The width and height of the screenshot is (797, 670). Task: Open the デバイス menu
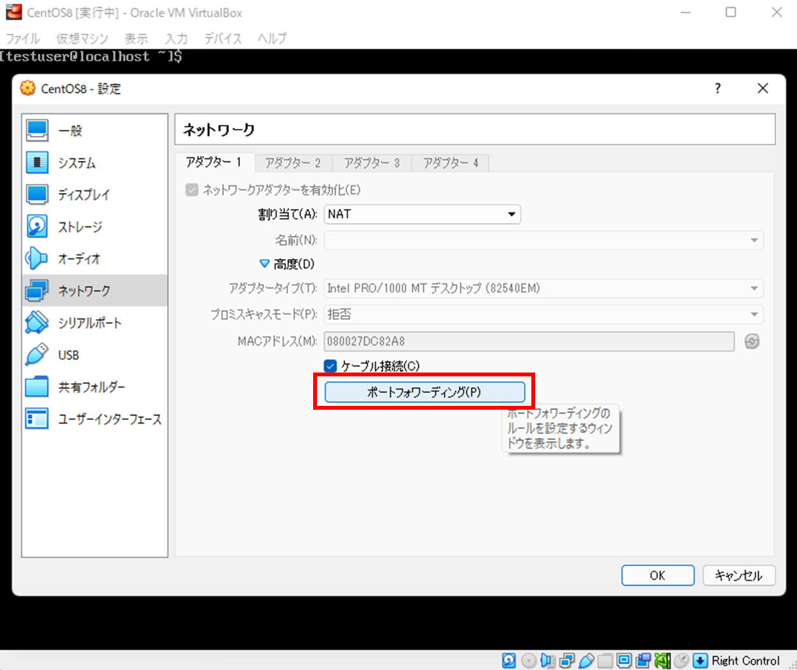(223, 38)
